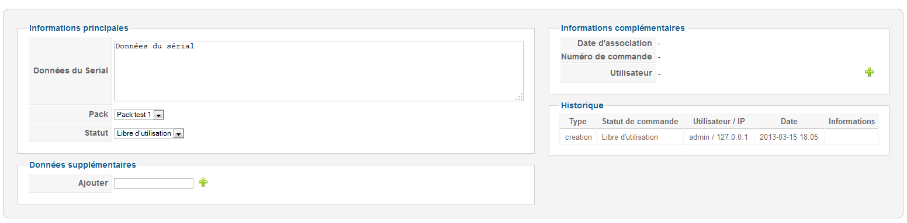Click the admin / 127.0.0.1 cell
The image size is (907, 223).
(x=719, y=137)
